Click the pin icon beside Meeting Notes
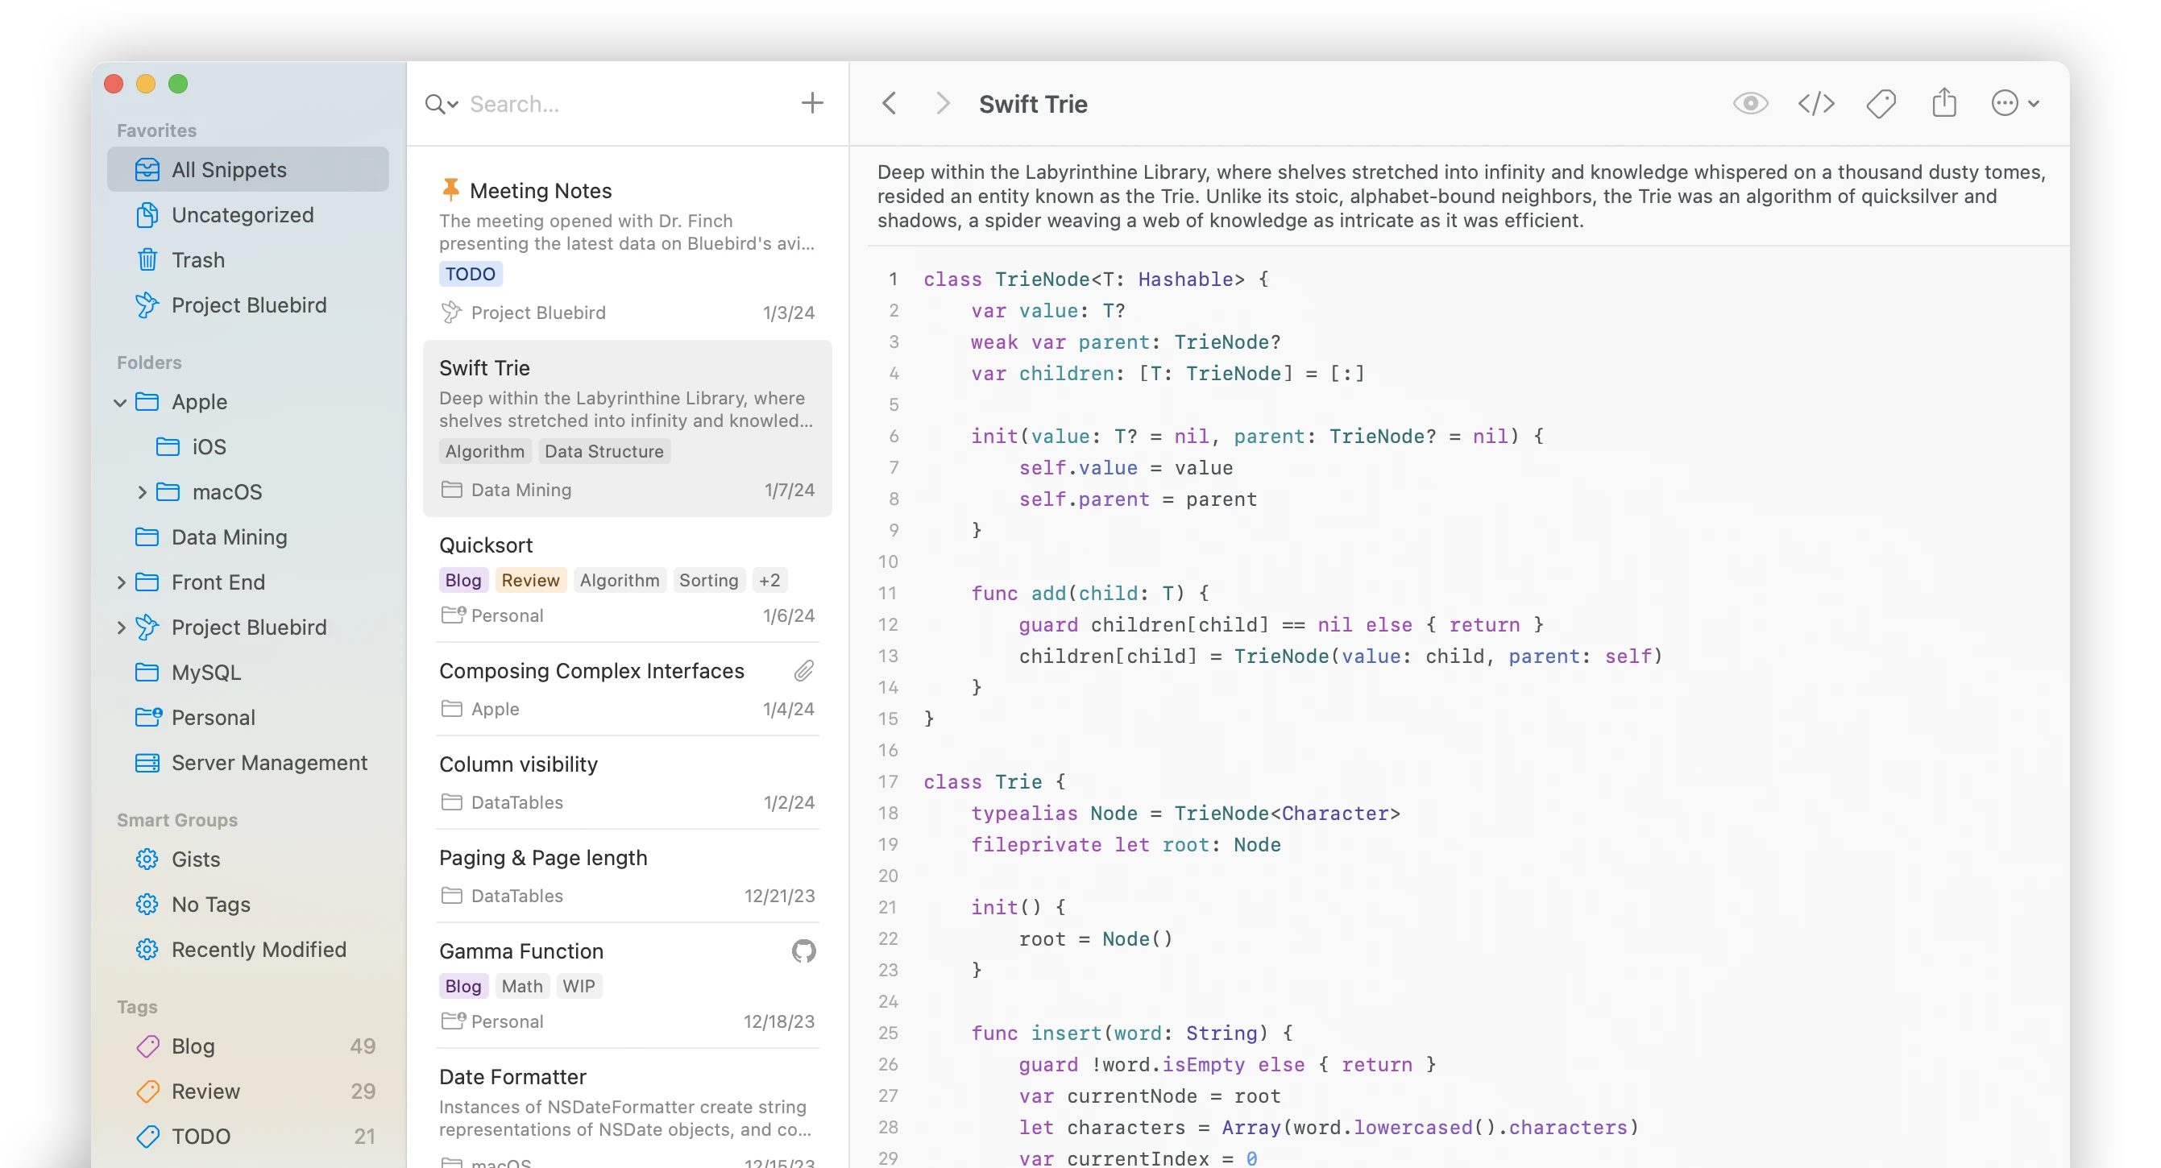The height and width of the screenshot is (1168, 2161). [x=451, y=188]
